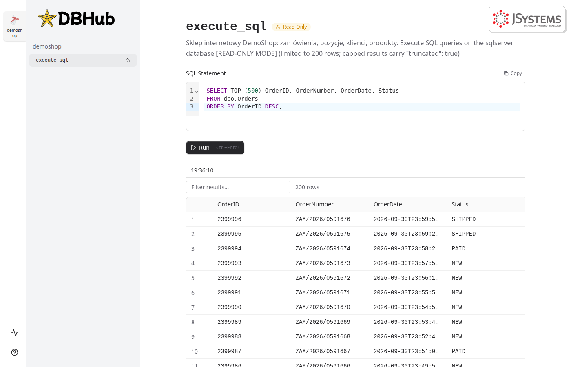Select the execute_sql tool in the sidebar
This screenshot has width=571, height=367.
point(83,60)
